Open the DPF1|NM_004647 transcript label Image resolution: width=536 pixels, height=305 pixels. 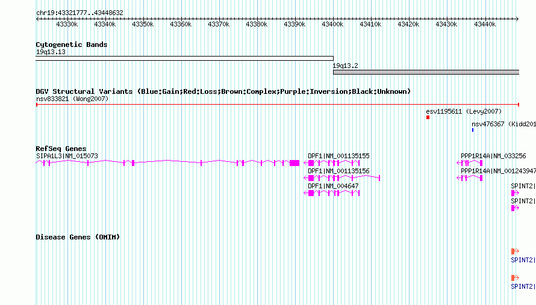coord(333,186)
